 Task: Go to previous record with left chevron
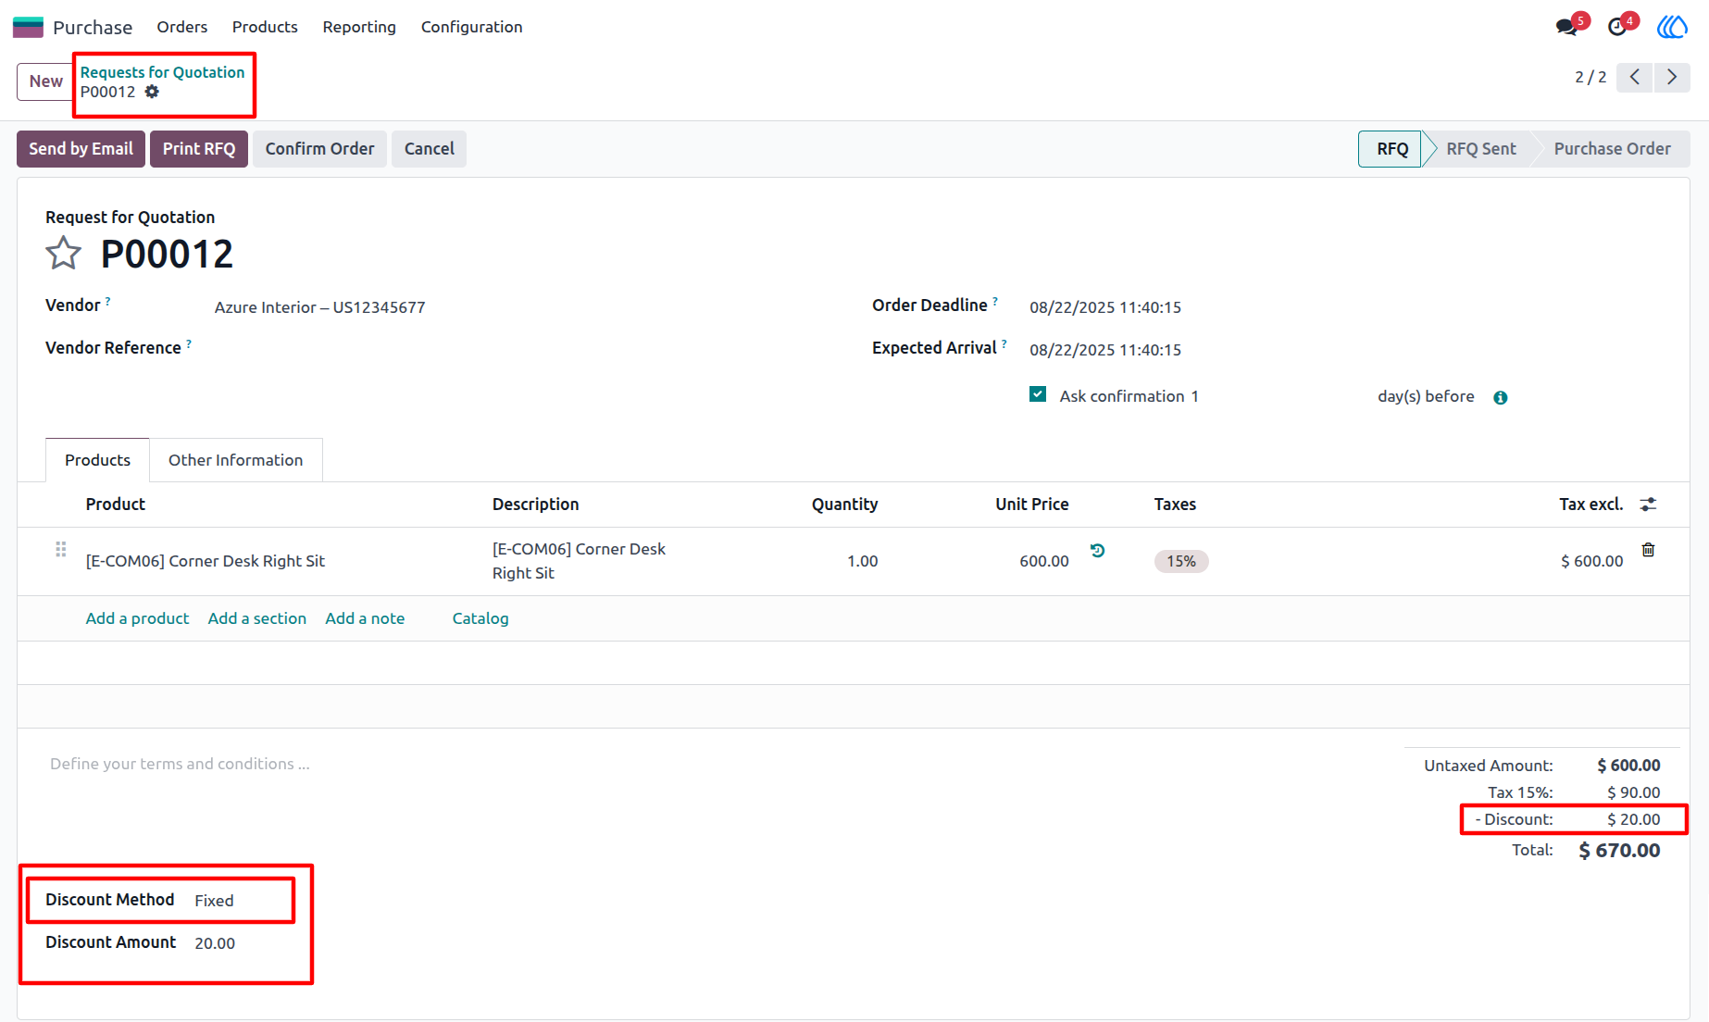[x=1635, y=77]
